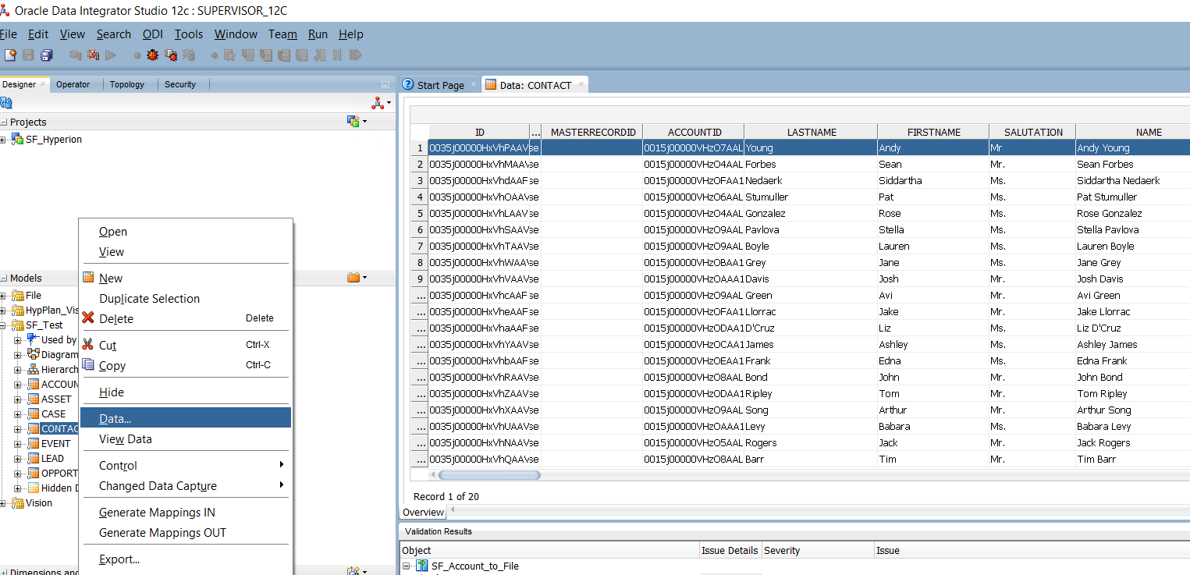The image size is (1190, 575).
Task: Click the Vision model folder icon
Action: tap(18, 503)
